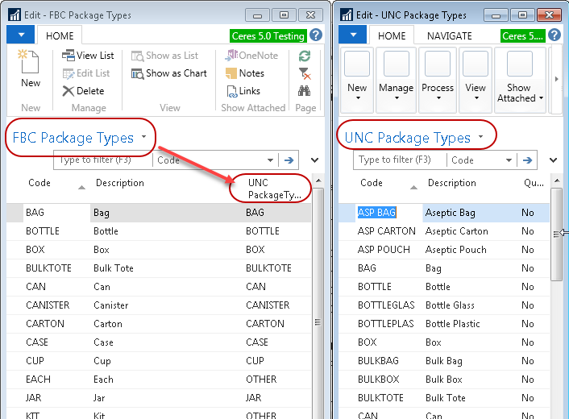Click the binoculars Find icon in Page group
This screenshot has height=419, width=569.
coord(305,91)
